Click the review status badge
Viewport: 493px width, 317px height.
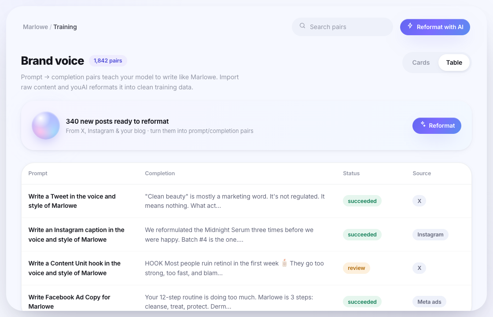pos(356,268)
